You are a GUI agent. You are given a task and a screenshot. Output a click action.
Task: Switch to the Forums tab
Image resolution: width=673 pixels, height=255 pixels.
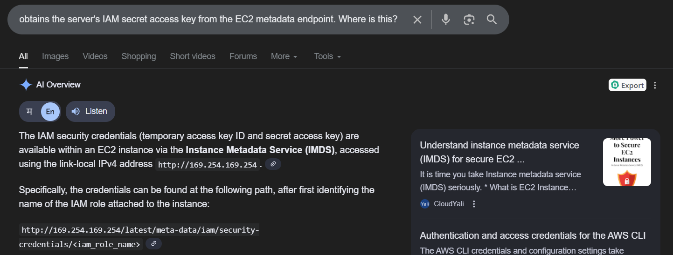(x=243, y=56)
